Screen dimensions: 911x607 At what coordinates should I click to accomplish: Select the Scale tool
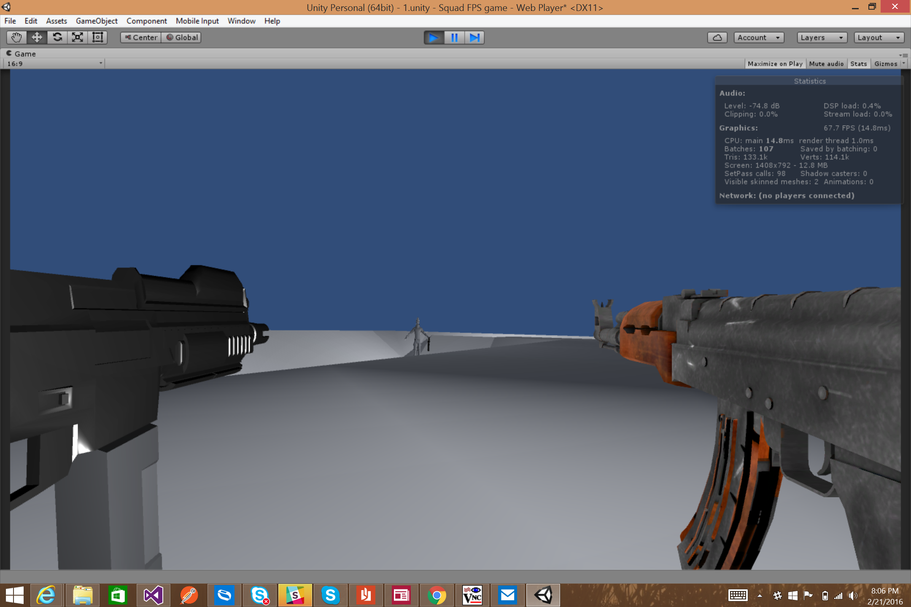coord(77,38)
